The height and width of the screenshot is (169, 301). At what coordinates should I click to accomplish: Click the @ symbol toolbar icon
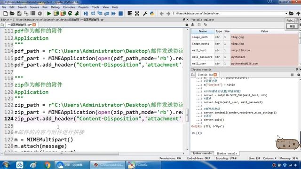point(40,14)
